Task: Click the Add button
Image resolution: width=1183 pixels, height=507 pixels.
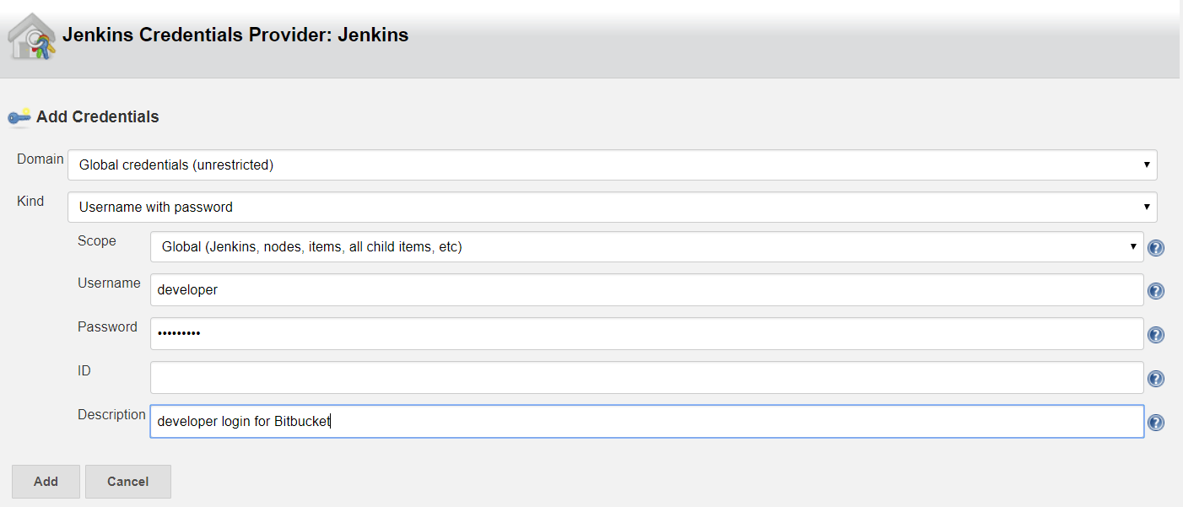Action: [46, 482]
